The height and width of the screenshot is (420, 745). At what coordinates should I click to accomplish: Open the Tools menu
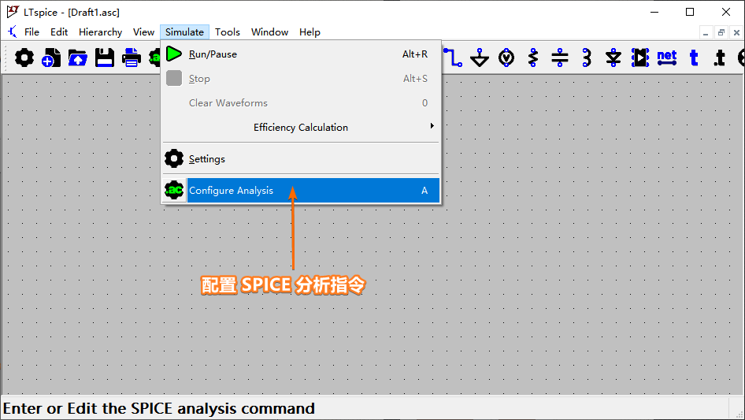pos(227,32)
